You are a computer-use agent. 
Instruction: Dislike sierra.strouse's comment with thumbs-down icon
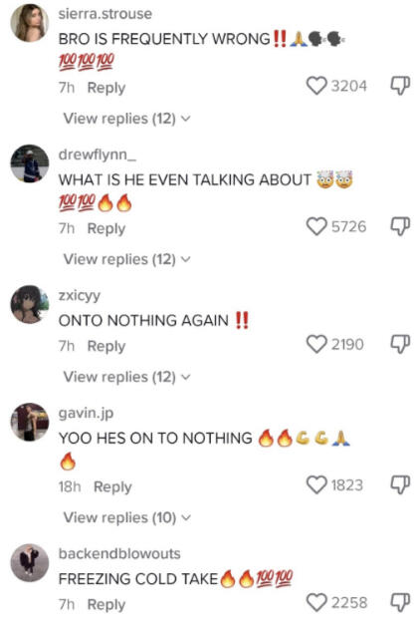tap(400, 86)
